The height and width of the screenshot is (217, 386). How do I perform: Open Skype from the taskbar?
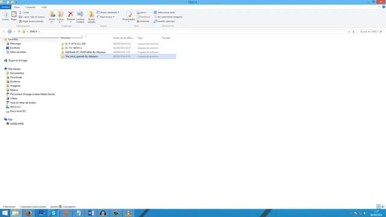pos(54,213)
